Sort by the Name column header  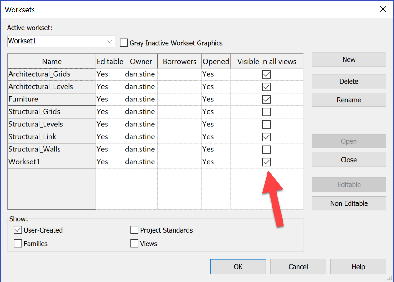(51, 61)
